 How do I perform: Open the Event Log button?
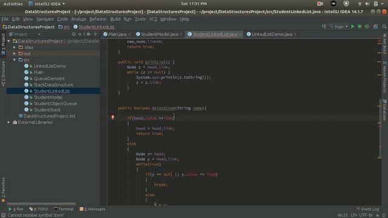368,209
